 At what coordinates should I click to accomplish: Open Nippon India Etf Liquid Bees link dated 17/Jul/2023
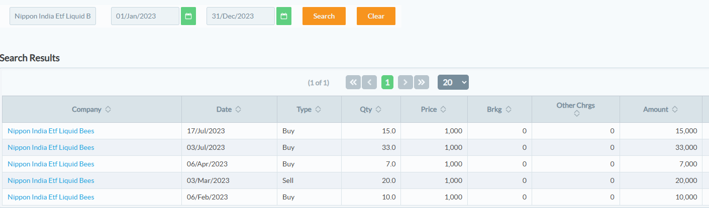(x=51, y=131)
